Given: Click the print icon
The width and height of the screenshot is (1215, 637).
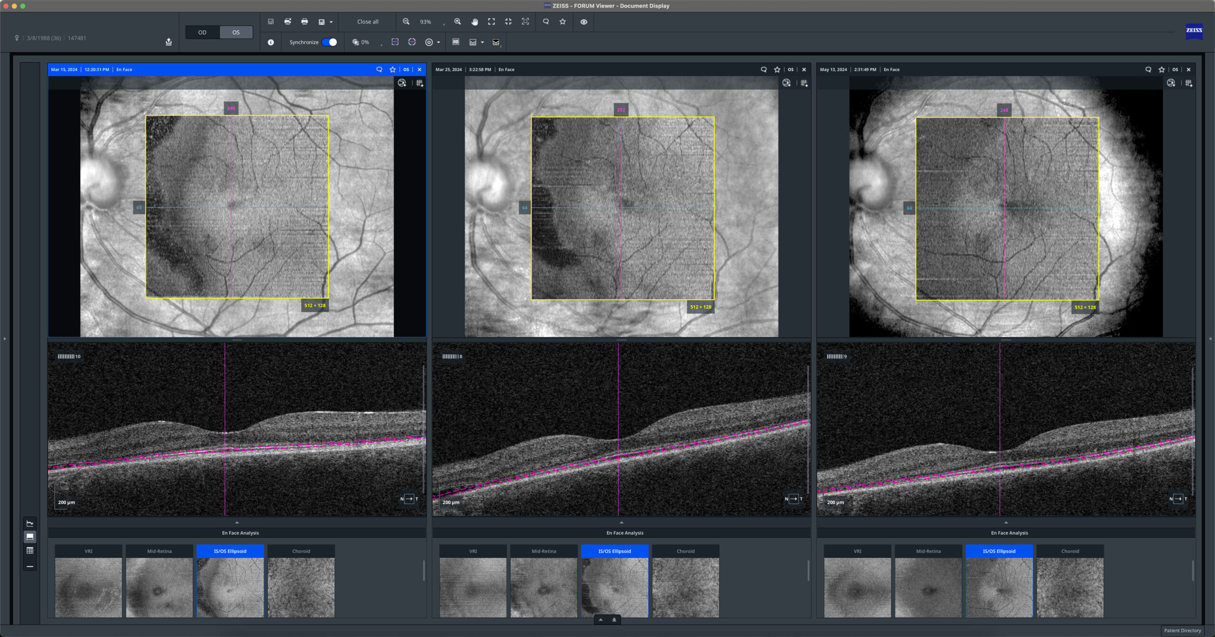Looking at the screenshot, I should (305, 22).
